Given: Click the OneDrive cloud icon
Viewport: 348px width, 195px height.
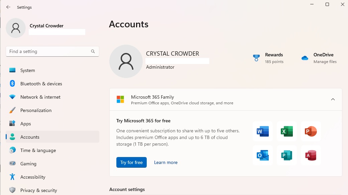Looking at the screenshot, I should 305,58.
